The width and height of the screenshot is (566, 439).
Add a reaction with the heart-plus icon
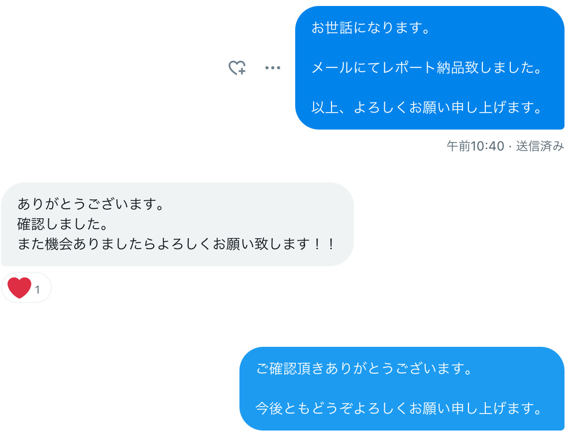[x=237, y=68]
